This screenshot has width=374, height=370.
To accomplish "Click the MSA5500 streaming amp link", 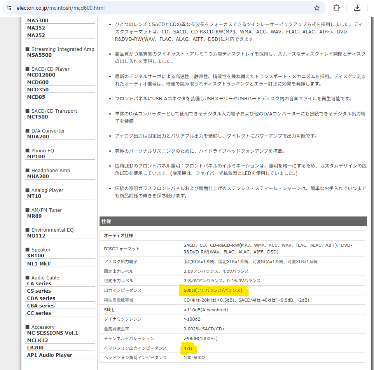I will point(39,55).
